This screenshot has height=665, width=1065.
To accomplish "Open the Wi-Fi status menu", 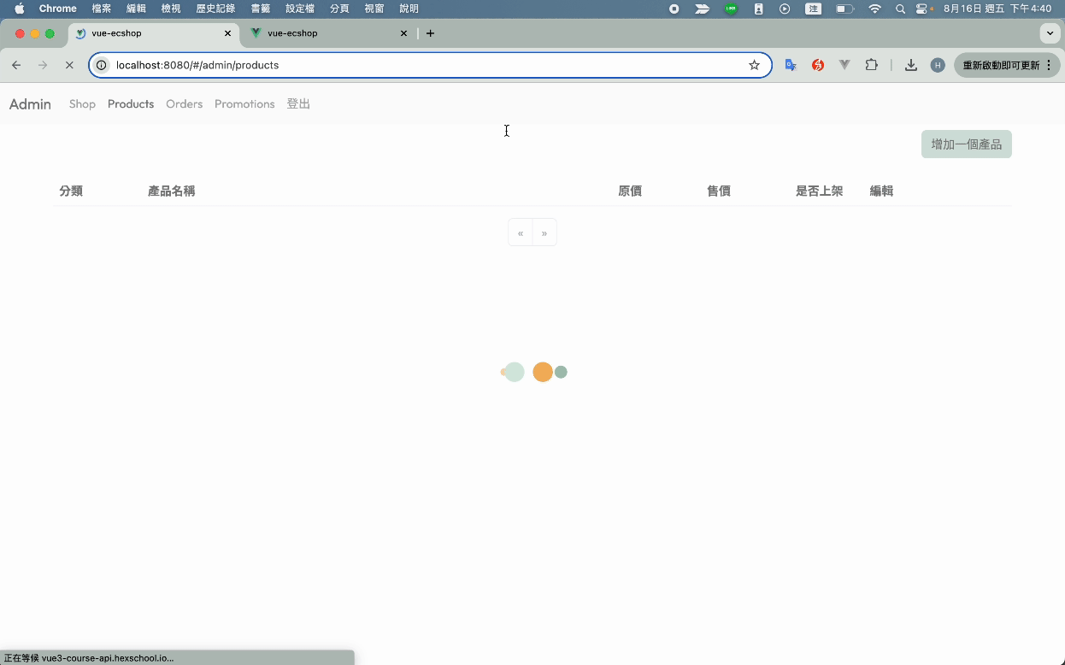I will (x=874, y=9).
